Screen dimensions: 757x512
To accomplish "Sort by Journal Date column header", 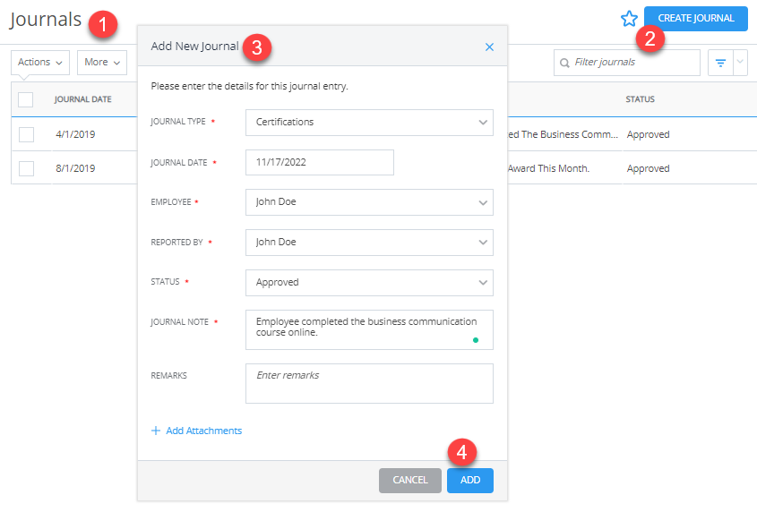I will pos(82,99).
